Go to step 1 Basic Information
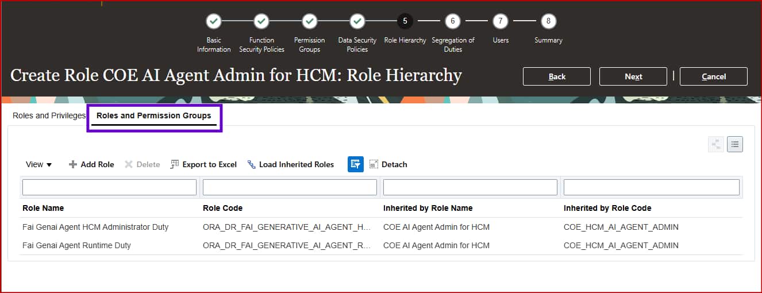Image resolution: width=762 pixels, height=293 pixels. pos(214,21)
